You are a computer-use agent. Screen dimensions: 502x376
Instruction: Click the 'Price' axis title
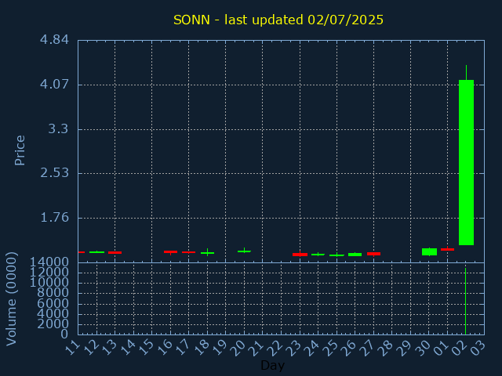[x=20, y=150]
